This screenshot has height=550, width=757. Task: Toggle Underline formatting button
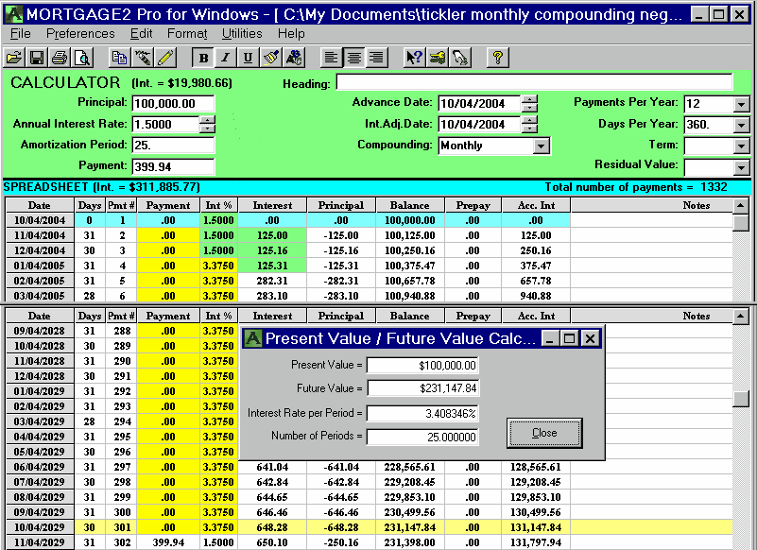(248, 58)
